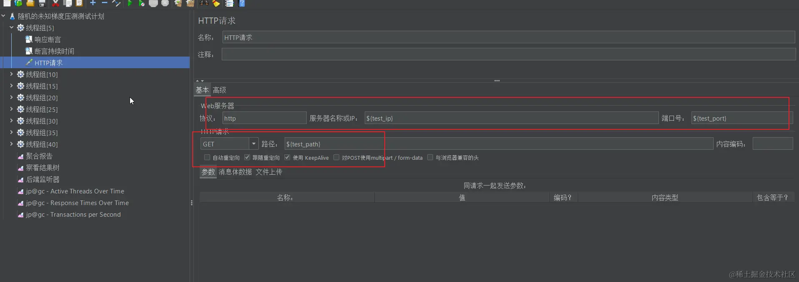Select the 参数 tab
The image size is (799, 282).
(208, 172)
